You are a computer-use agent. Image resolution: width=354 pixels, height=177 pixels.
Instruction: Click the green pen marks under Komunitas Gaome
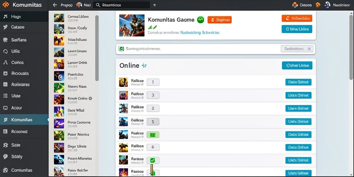152,28
